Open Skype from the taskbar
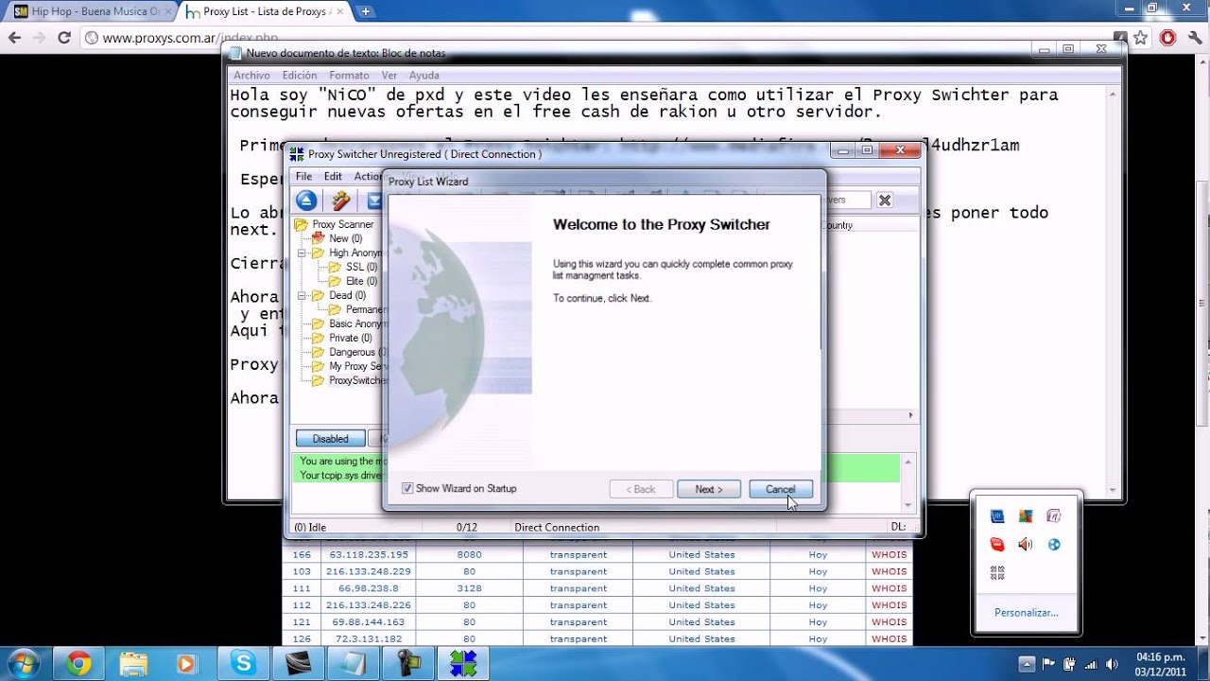 click(243, 664)
